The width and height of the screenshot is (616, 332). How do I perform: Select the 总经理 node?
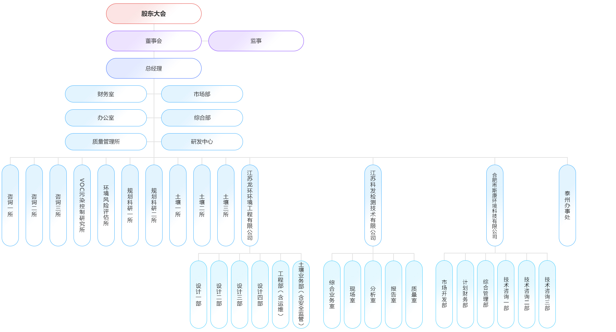click(154, 68)
